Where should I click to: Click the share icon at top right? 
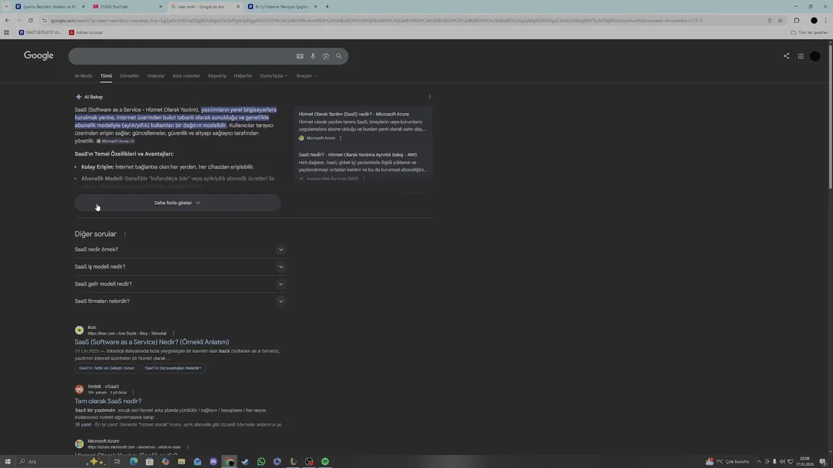pos(786,56)
